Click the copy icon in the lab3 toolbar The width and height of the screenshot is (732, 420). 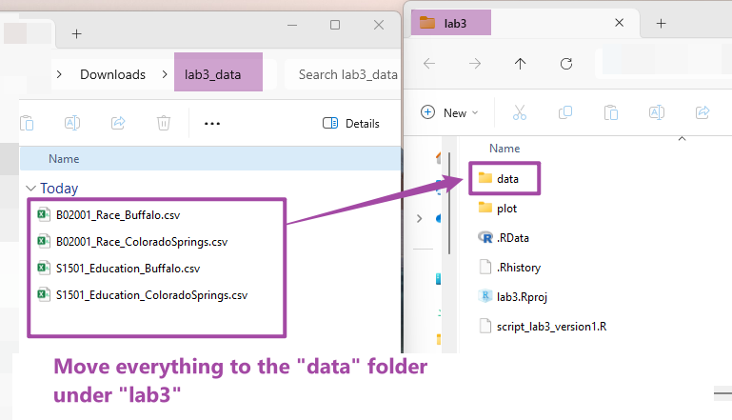[565, 112]
